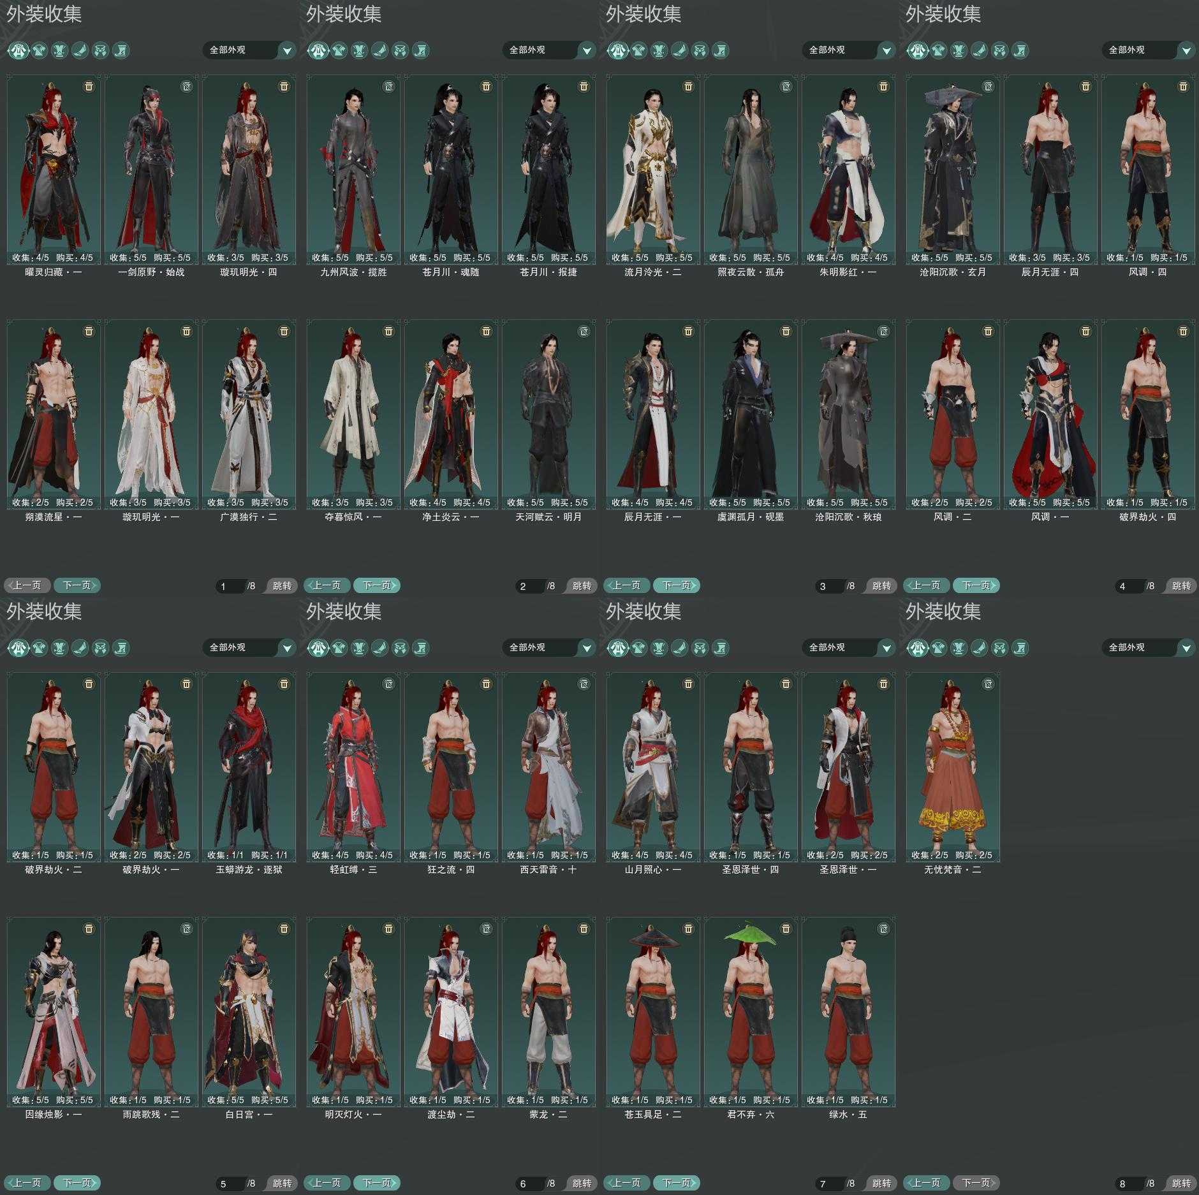Click the discard icon on 曜灵归藏·一 card
Screen dimensions: 1199x1195
tap(89, 86)
